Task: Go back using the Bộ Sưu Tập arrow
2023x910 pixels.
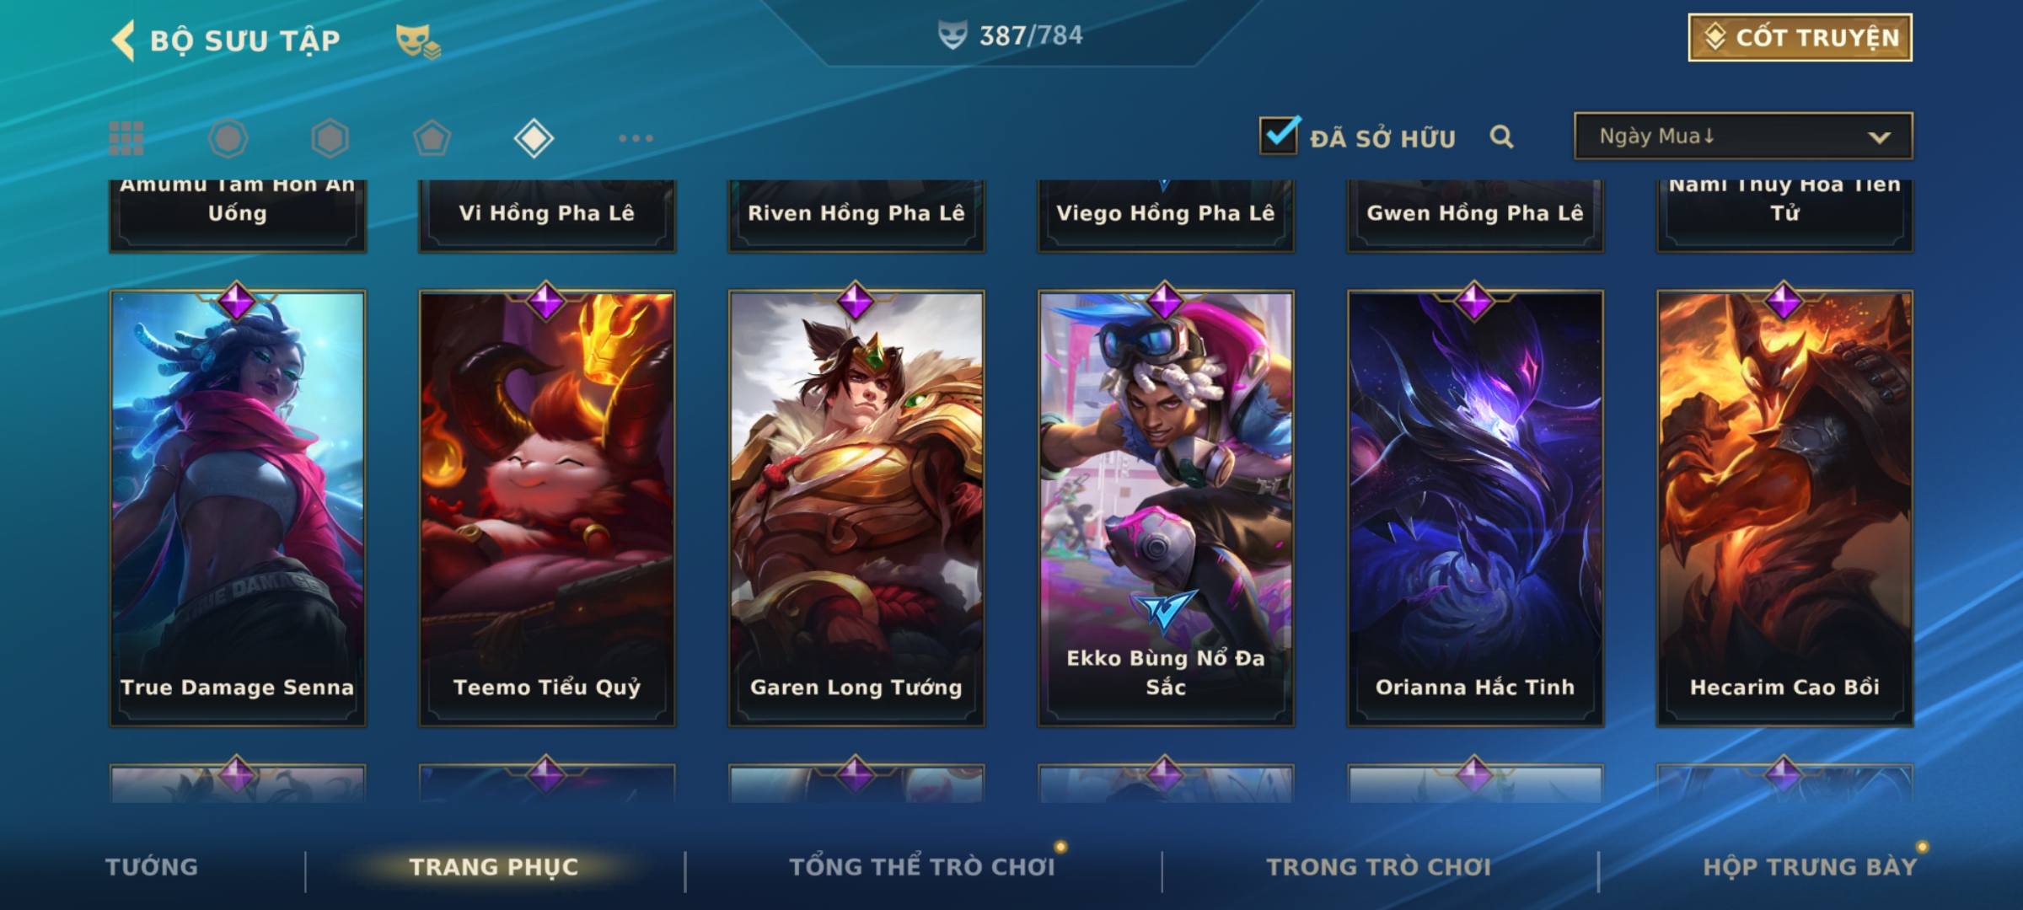Action: click(123, 40)
